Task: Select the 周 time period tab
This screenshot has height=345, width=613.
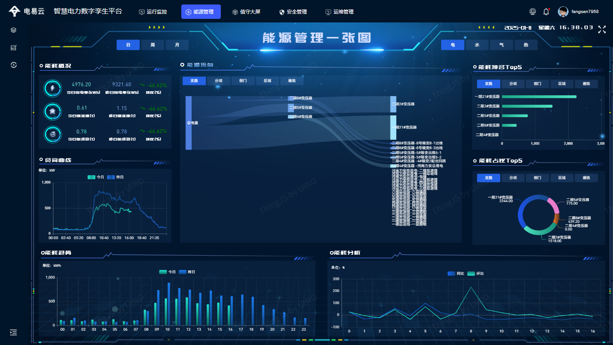Action: 153,45
